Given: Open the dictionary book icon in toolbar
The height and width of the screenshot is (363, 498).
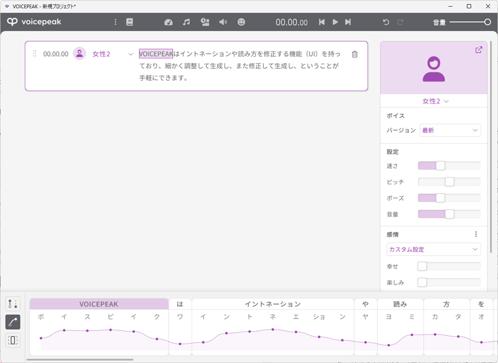Looking at the screenshot, I should pos(130,22).
